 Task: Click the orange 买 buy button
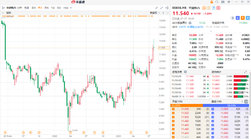pos(243,18)
